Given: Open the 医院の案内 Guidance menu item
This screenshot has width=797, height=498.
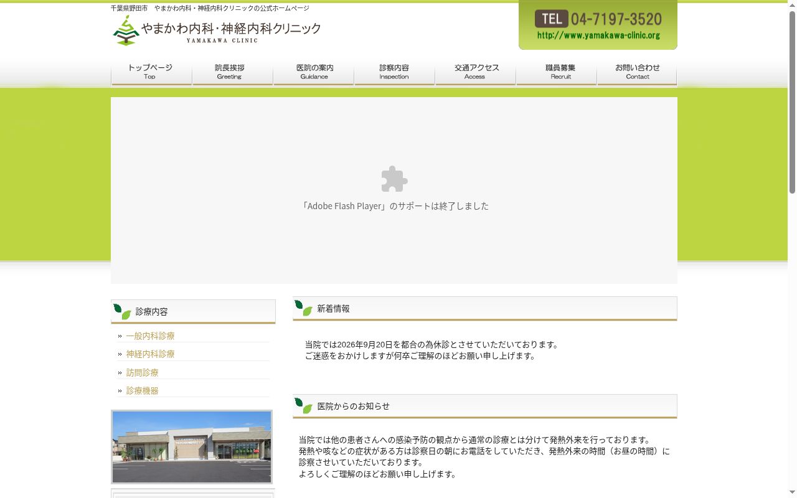Looking at the screenshot, I should 313,72.
